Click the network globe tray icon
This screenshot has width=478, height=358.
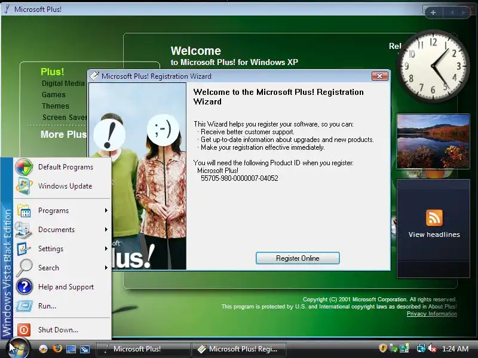click(421, 348)
